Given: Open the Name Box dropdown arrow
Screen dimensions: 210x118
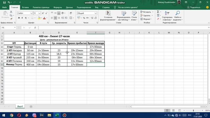Looking at the screenshot, I should [x=15, y=28].
